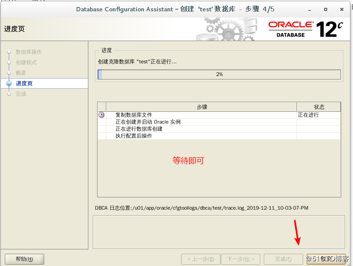Select the 概要 step in sidebar

pos(21,73)
